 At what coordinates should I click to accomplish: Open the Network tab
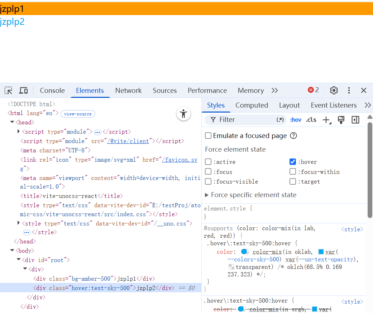[129, 90]
